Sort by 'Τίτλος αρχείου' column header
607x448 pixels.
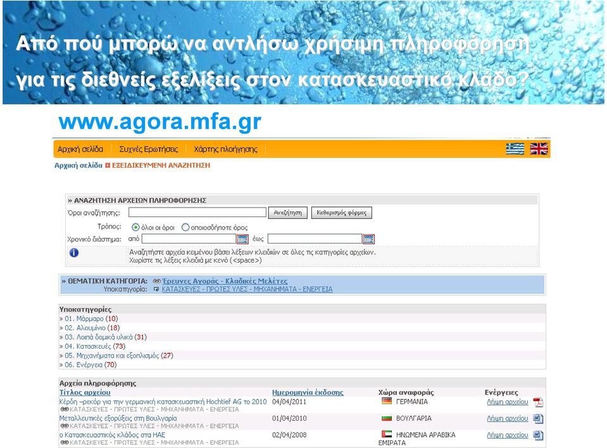85,392
